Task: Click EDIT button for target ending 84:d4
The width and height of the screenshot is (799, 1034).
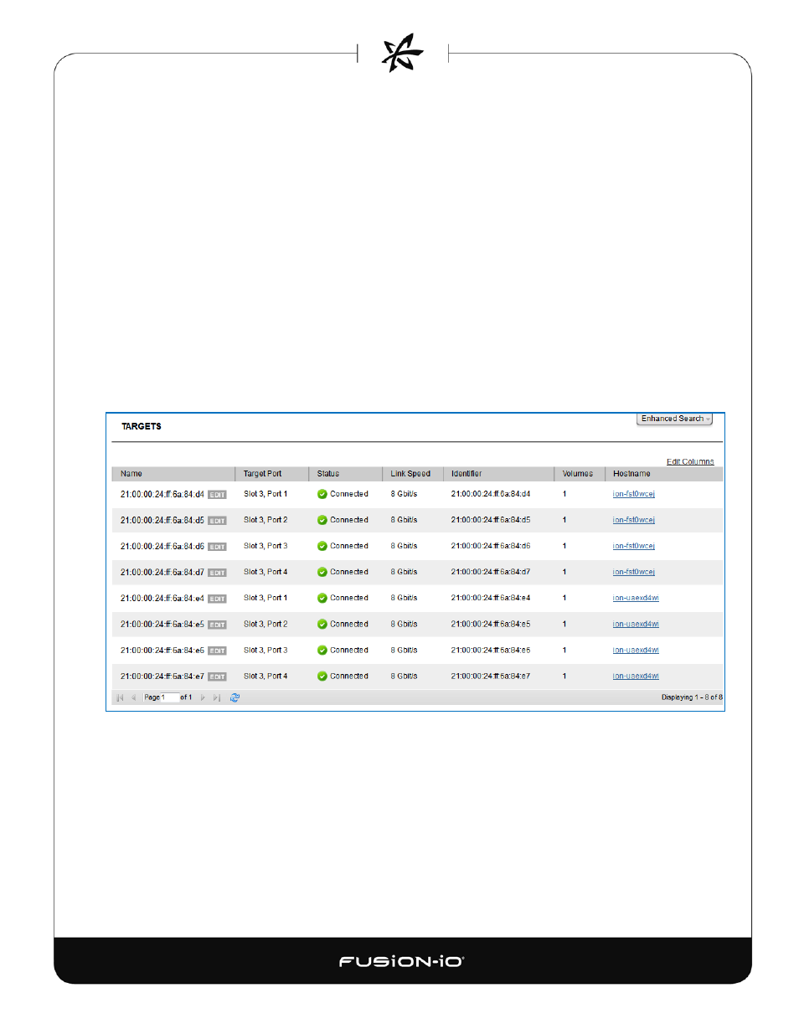Action: (217, 495)
